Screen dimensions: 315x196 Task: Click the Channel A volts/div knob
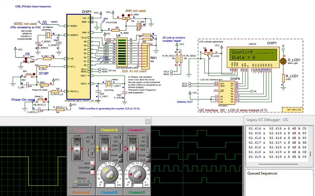109,175
